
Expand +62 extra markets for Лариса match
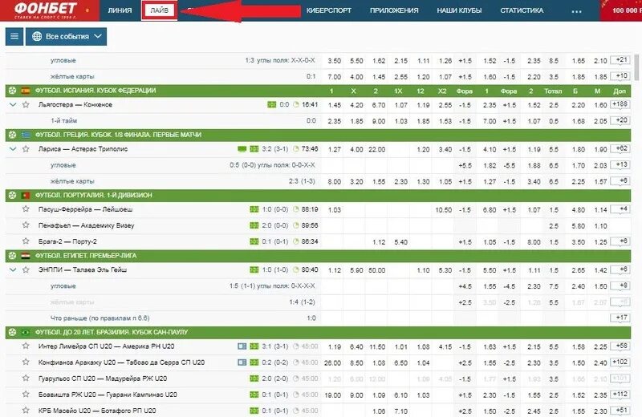click(620, 148)
